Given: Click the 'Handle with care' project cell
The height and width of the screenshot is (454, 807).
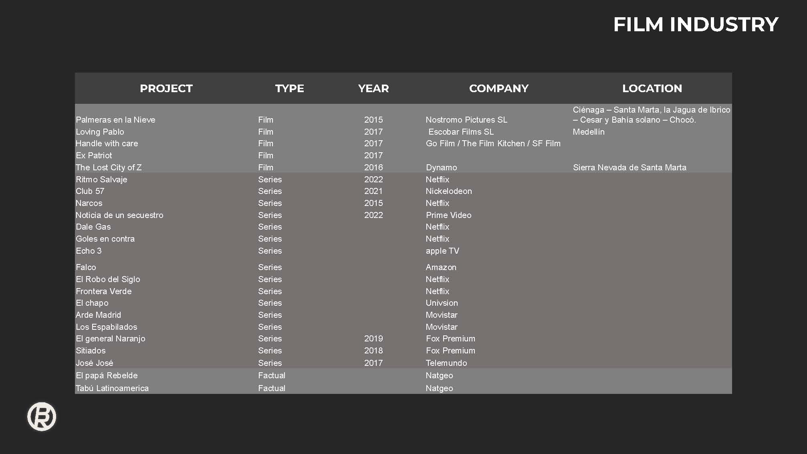Looking at the screenshot, I should click(107, 143).
